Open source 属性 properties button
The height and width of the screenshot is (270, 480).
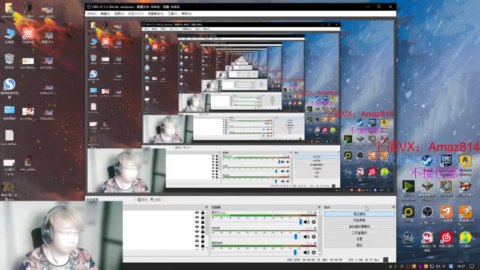coord(142,200)
